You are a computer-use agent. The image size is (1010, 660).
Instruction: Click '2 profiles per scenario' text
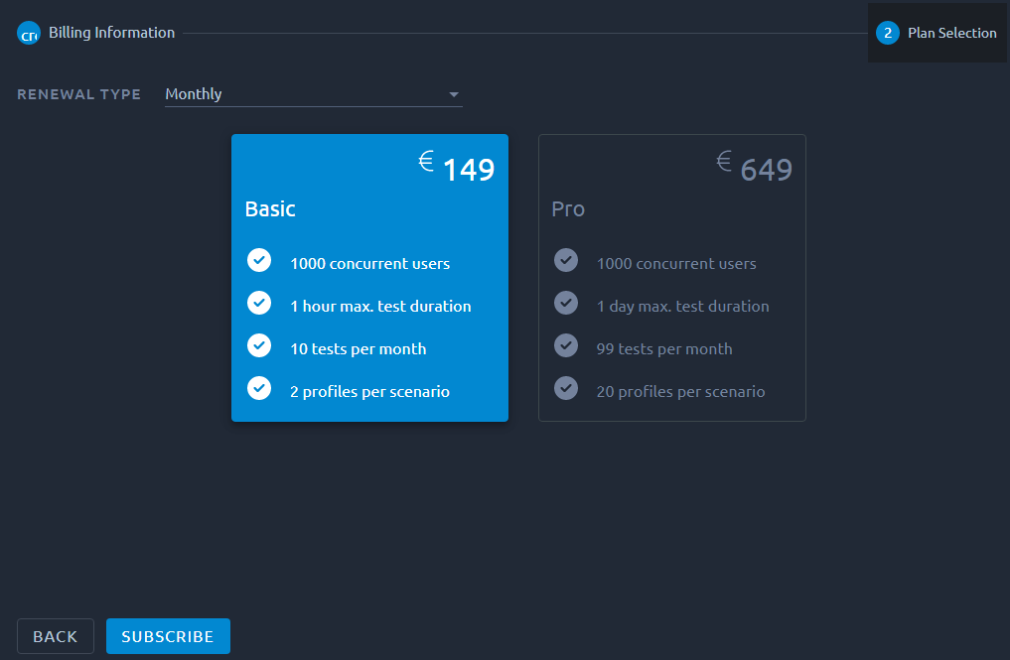coord(369,391)
